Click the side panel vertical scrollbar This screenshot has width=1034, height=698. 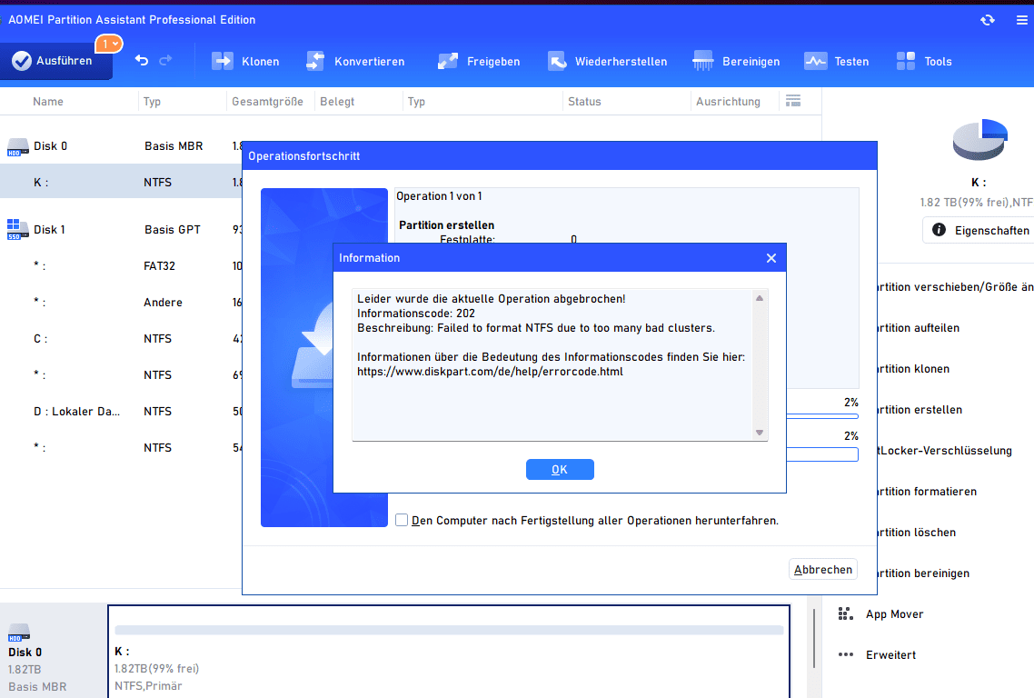(815, 637)
